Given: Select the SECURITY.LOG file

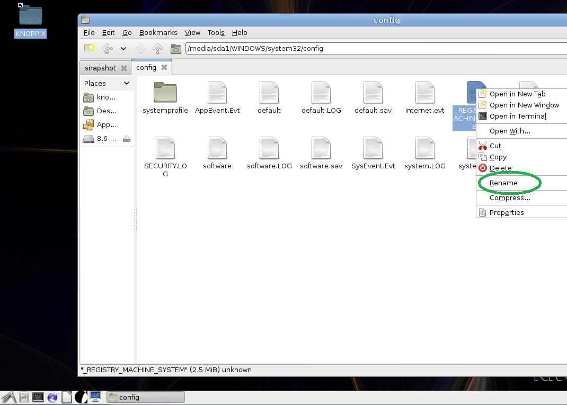Looking at the screenshot, I should point(165,157).
